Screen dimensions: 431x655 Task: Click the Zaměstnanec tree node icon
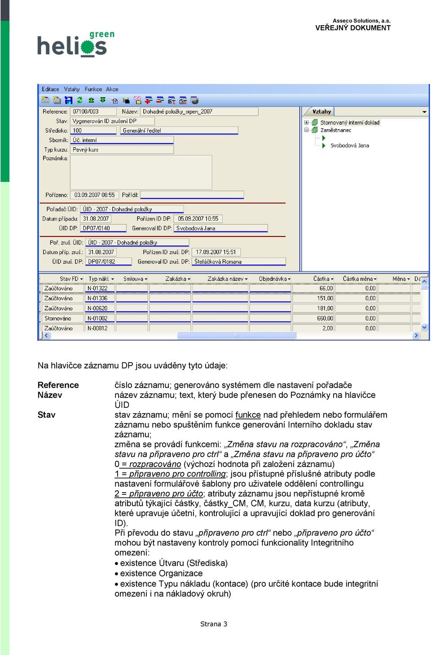point(315,130)
